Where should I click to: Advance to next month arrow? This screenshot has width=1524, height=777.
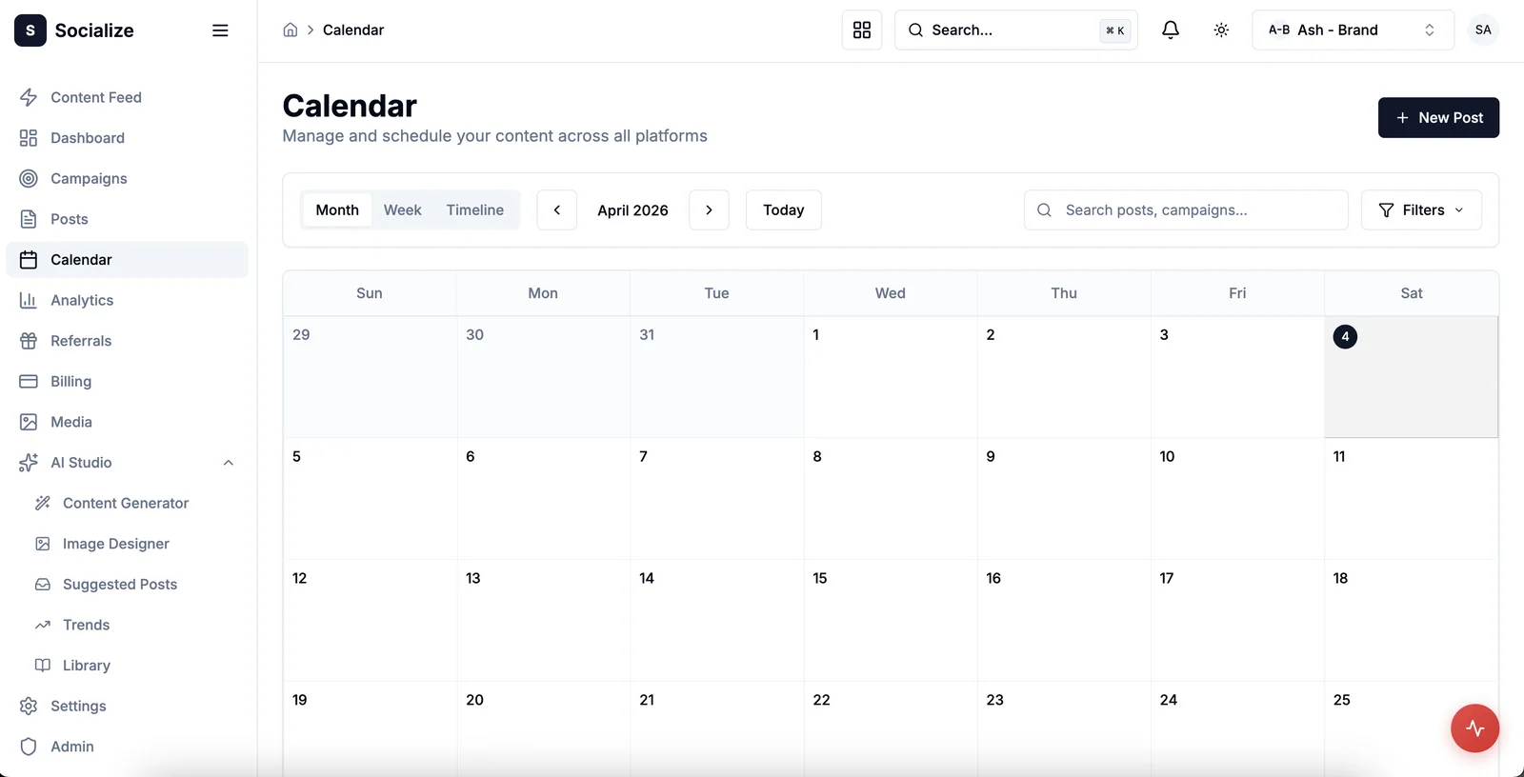coord(709,210)
